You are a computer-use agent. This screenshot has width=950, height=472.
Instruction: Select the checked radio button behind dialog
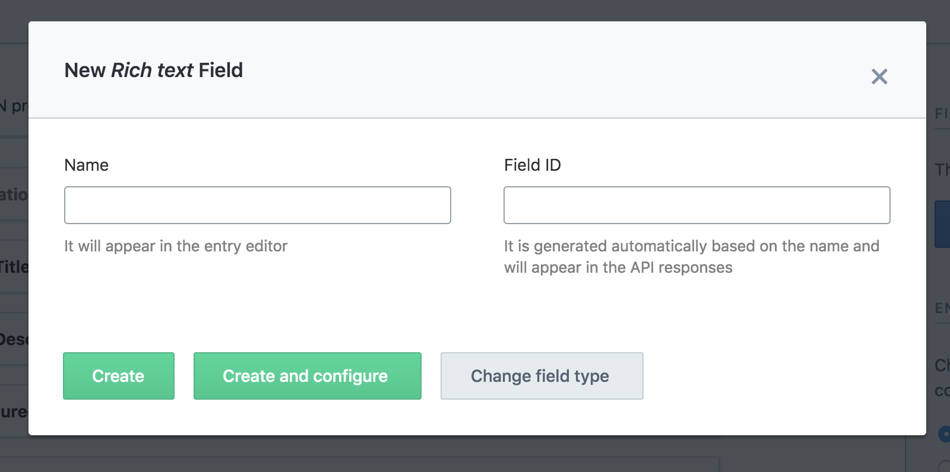tap(943, 434)
